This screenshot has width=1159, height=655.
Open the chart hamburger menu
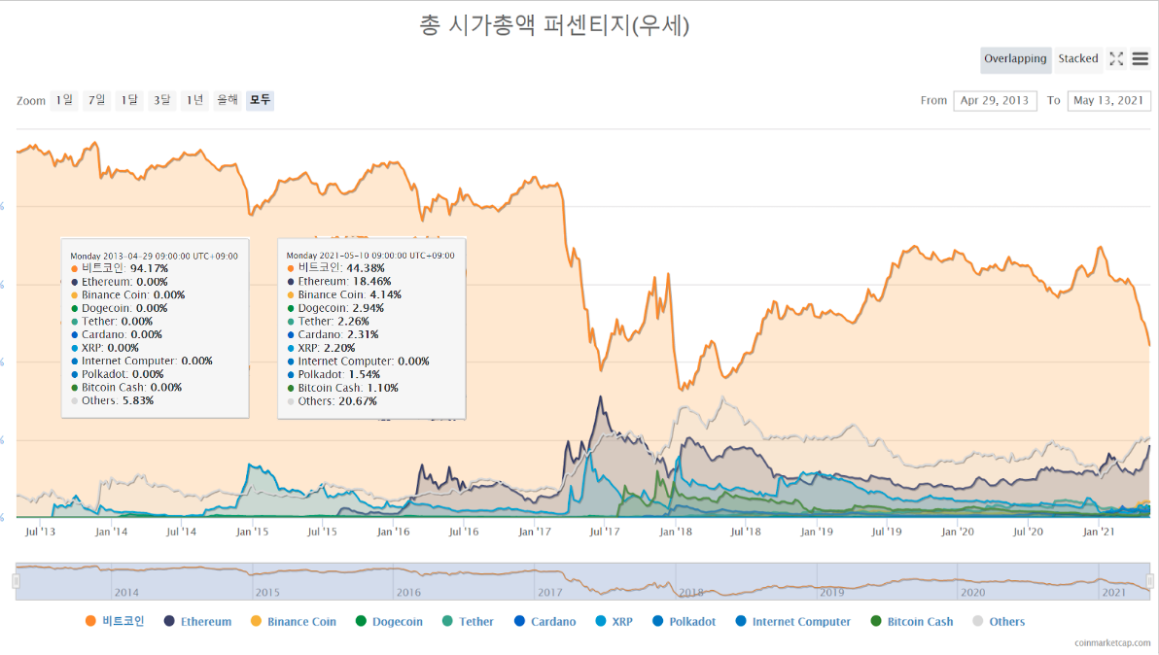(1140, 59)
